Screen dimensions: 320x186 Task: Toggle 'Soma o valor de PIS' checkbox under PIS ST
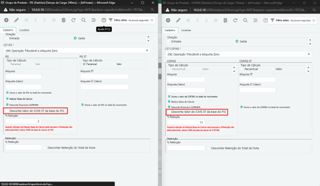83,105
